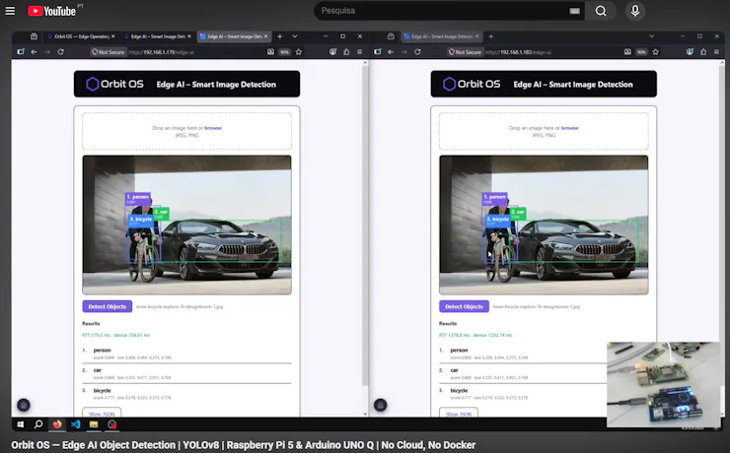This screenshot has width=730, height=453.
Task: Click the round floating button at left page bottom
Action: coord(24,405)
